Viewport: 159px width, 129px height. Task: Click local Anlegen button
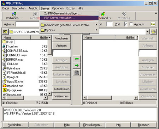(x=61, y=45)
